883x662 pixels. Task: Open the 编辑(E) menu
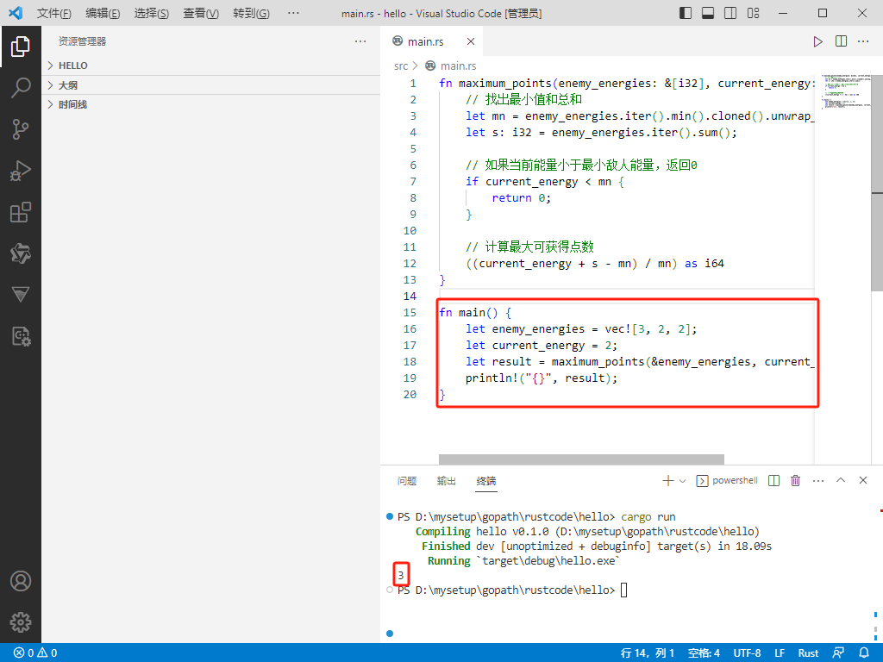point(103,13)
